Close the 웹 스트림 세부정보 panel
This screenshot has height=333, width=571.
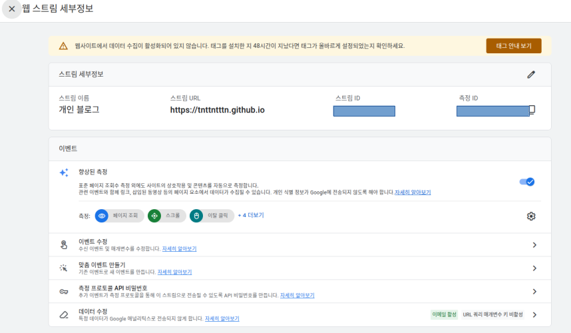pos(11,9)
